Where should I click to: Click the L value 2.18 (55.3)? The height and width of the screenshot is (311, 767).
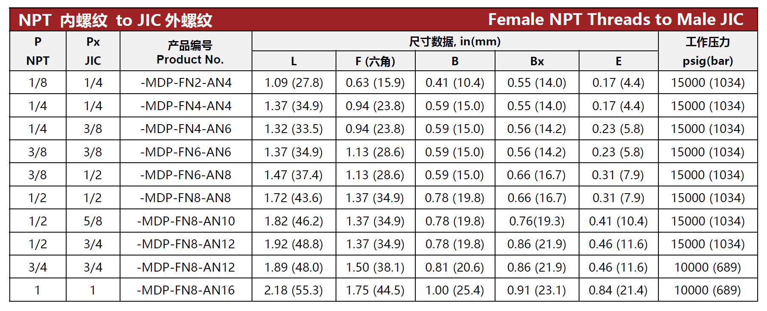pyautogui.click(x=294, y=290)
